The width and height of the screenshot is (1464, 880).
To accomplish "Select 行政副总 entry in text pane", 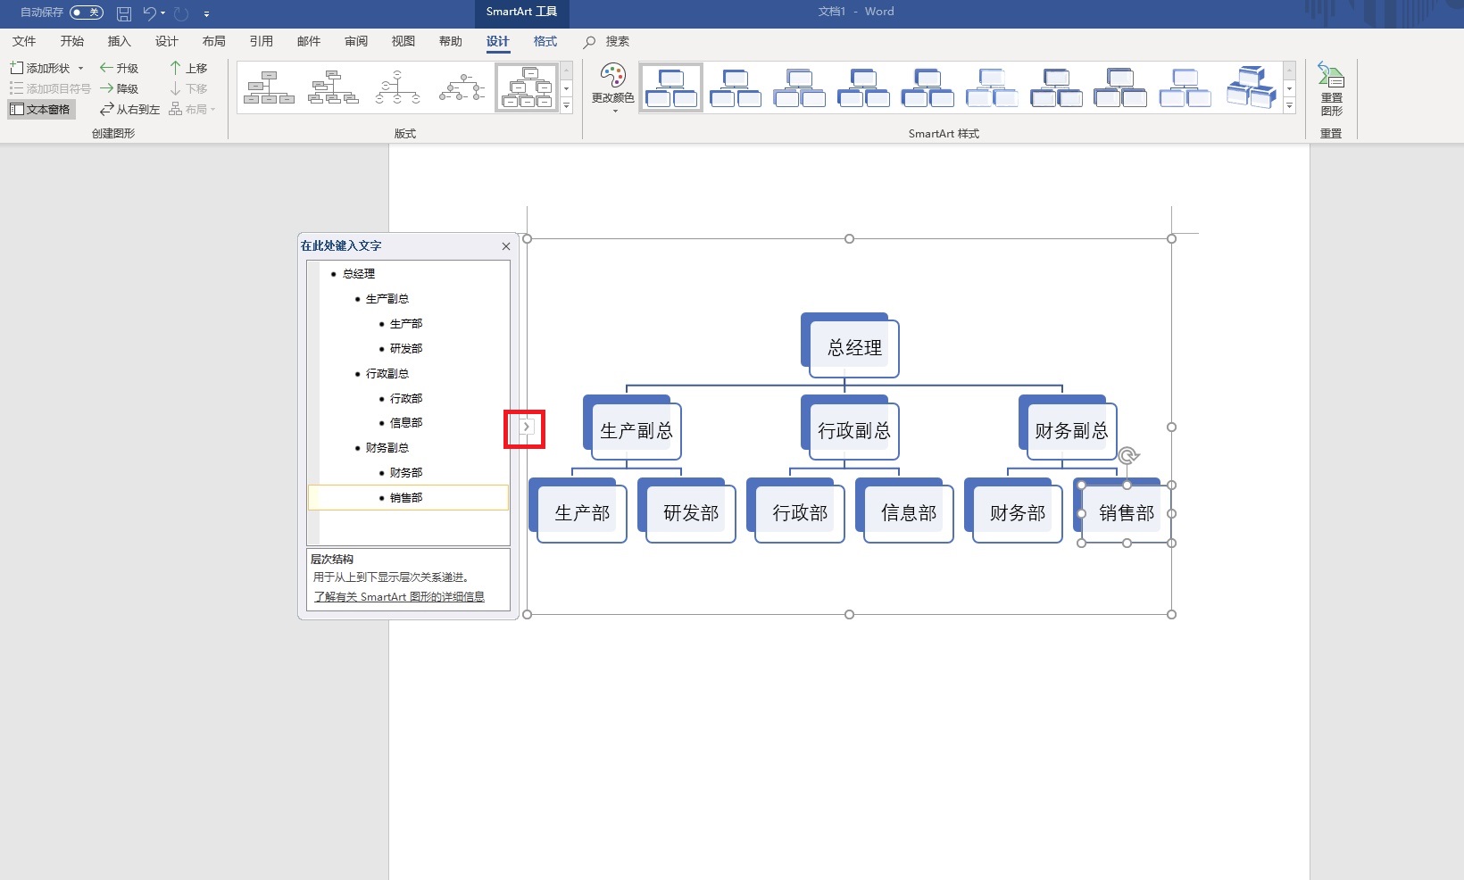I will point(387,374).
